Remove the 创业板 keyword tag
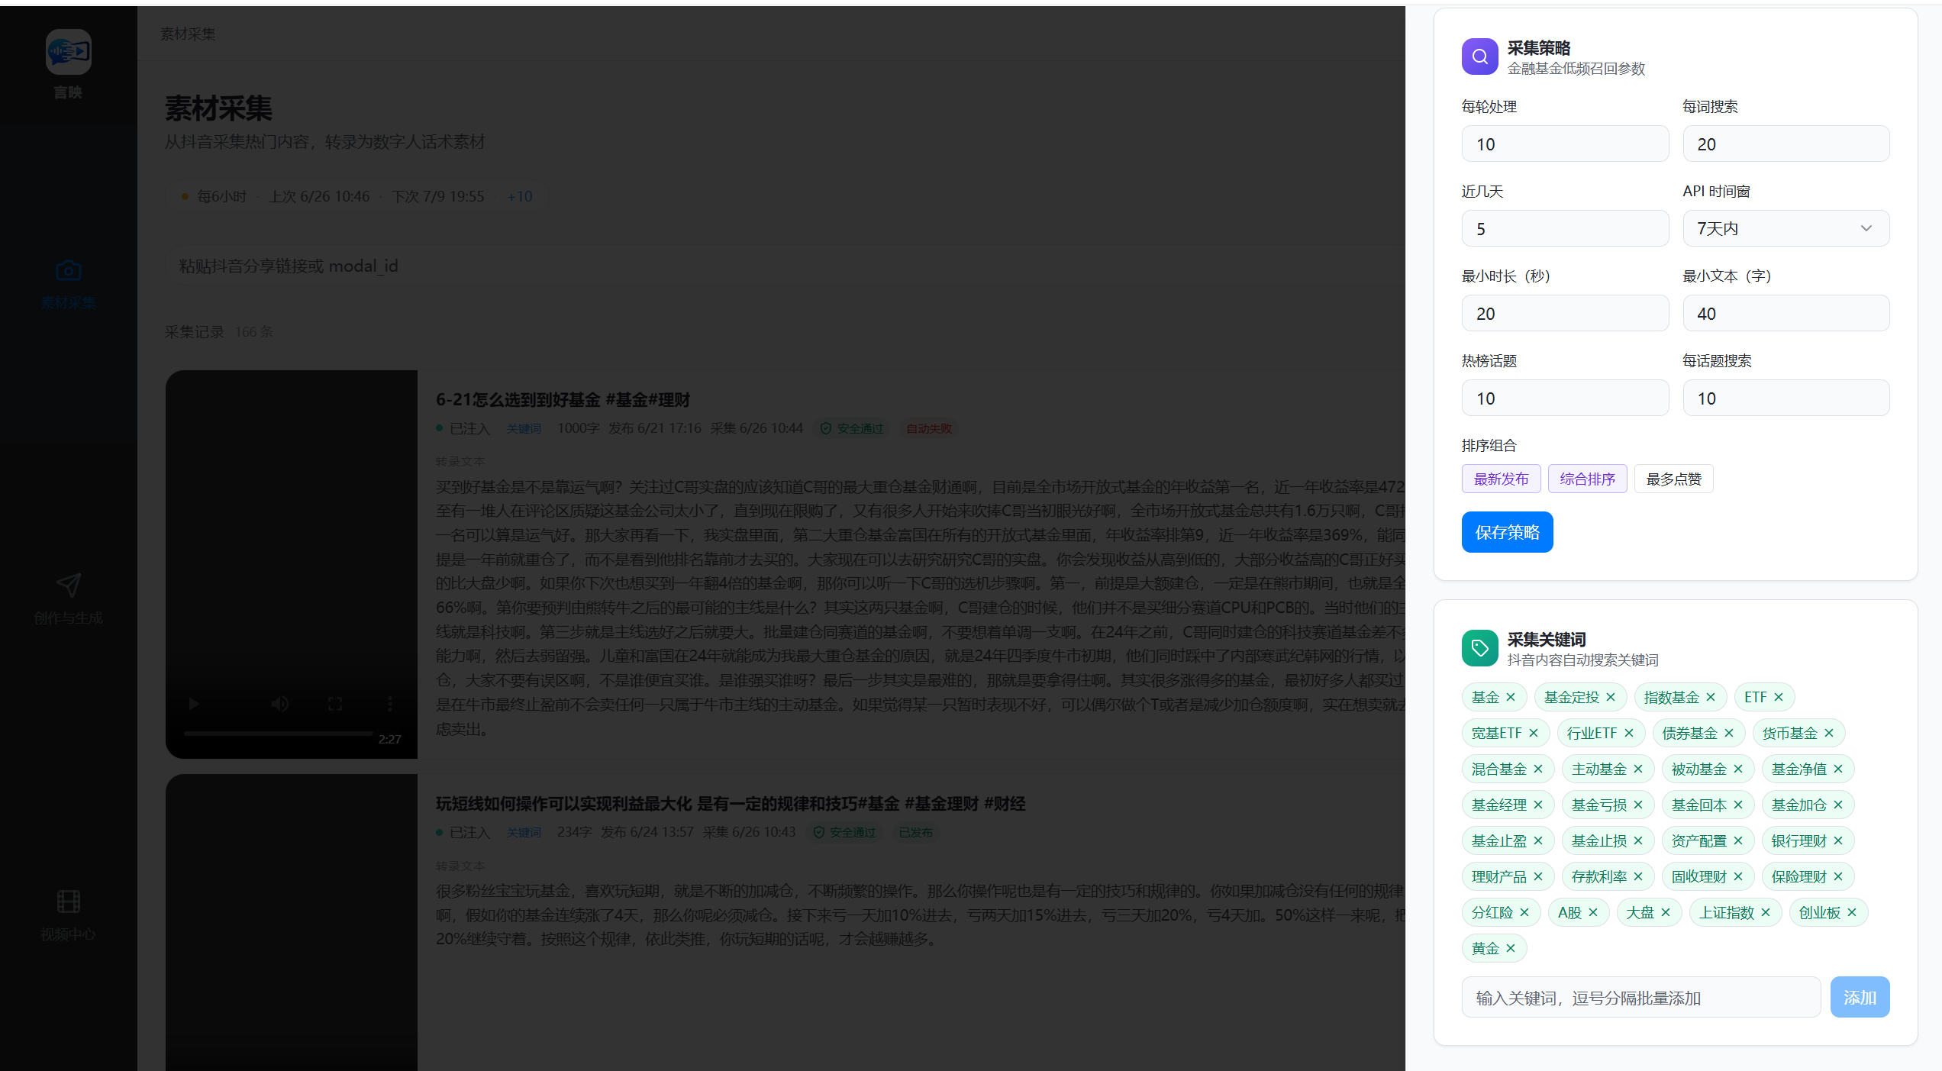 click(1851, 912)
